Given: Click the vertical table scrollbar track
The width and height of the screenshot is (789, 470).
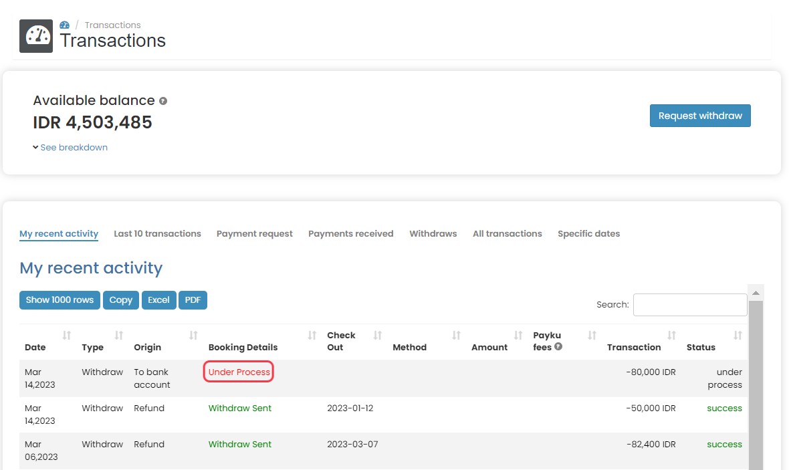Looking at the screenshot, I should 756,386.
